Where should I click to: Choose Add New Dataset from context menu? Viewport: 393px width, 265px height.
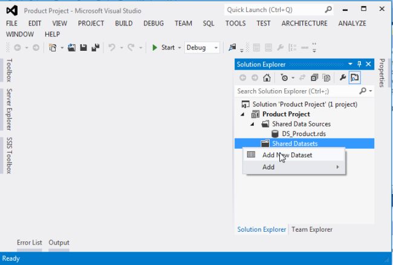294,155
